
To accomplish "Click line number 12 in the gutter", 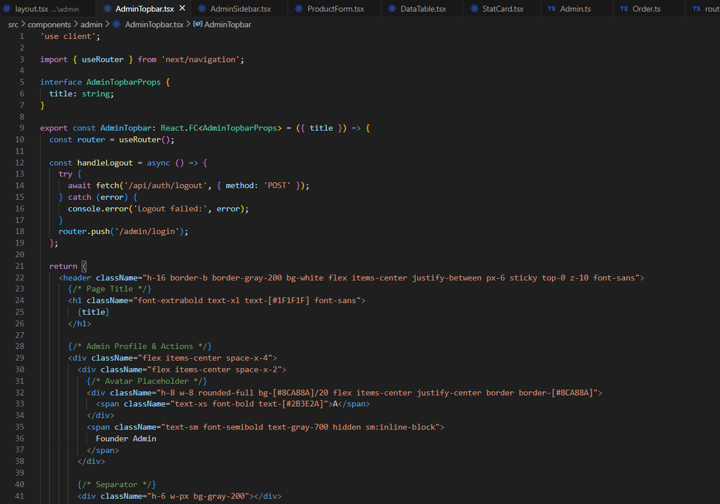I will point(20,163).
